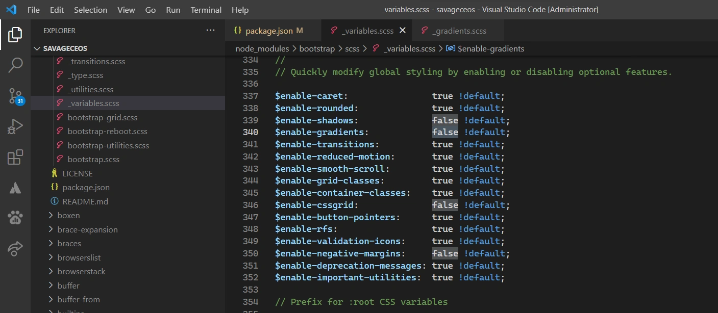The width and height of the screenshot is (718, 313).
Task: Open the Selection menu
Action: 90,10
